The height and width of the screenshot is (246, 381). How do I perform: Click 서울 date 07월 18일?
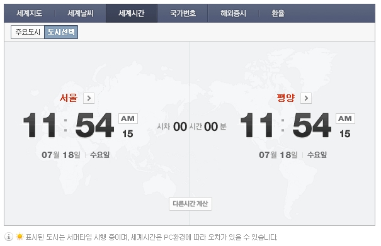[61, 155]
